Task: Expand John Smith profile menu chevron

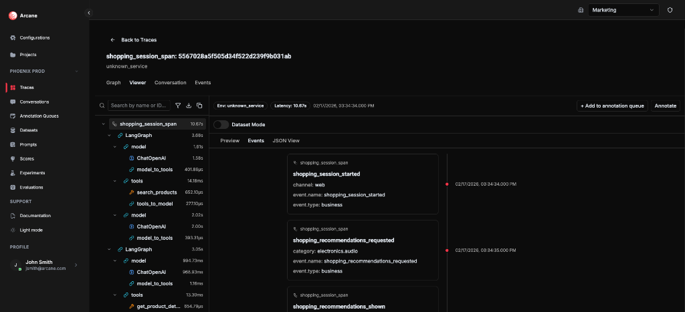Action: tap(76, 265)
